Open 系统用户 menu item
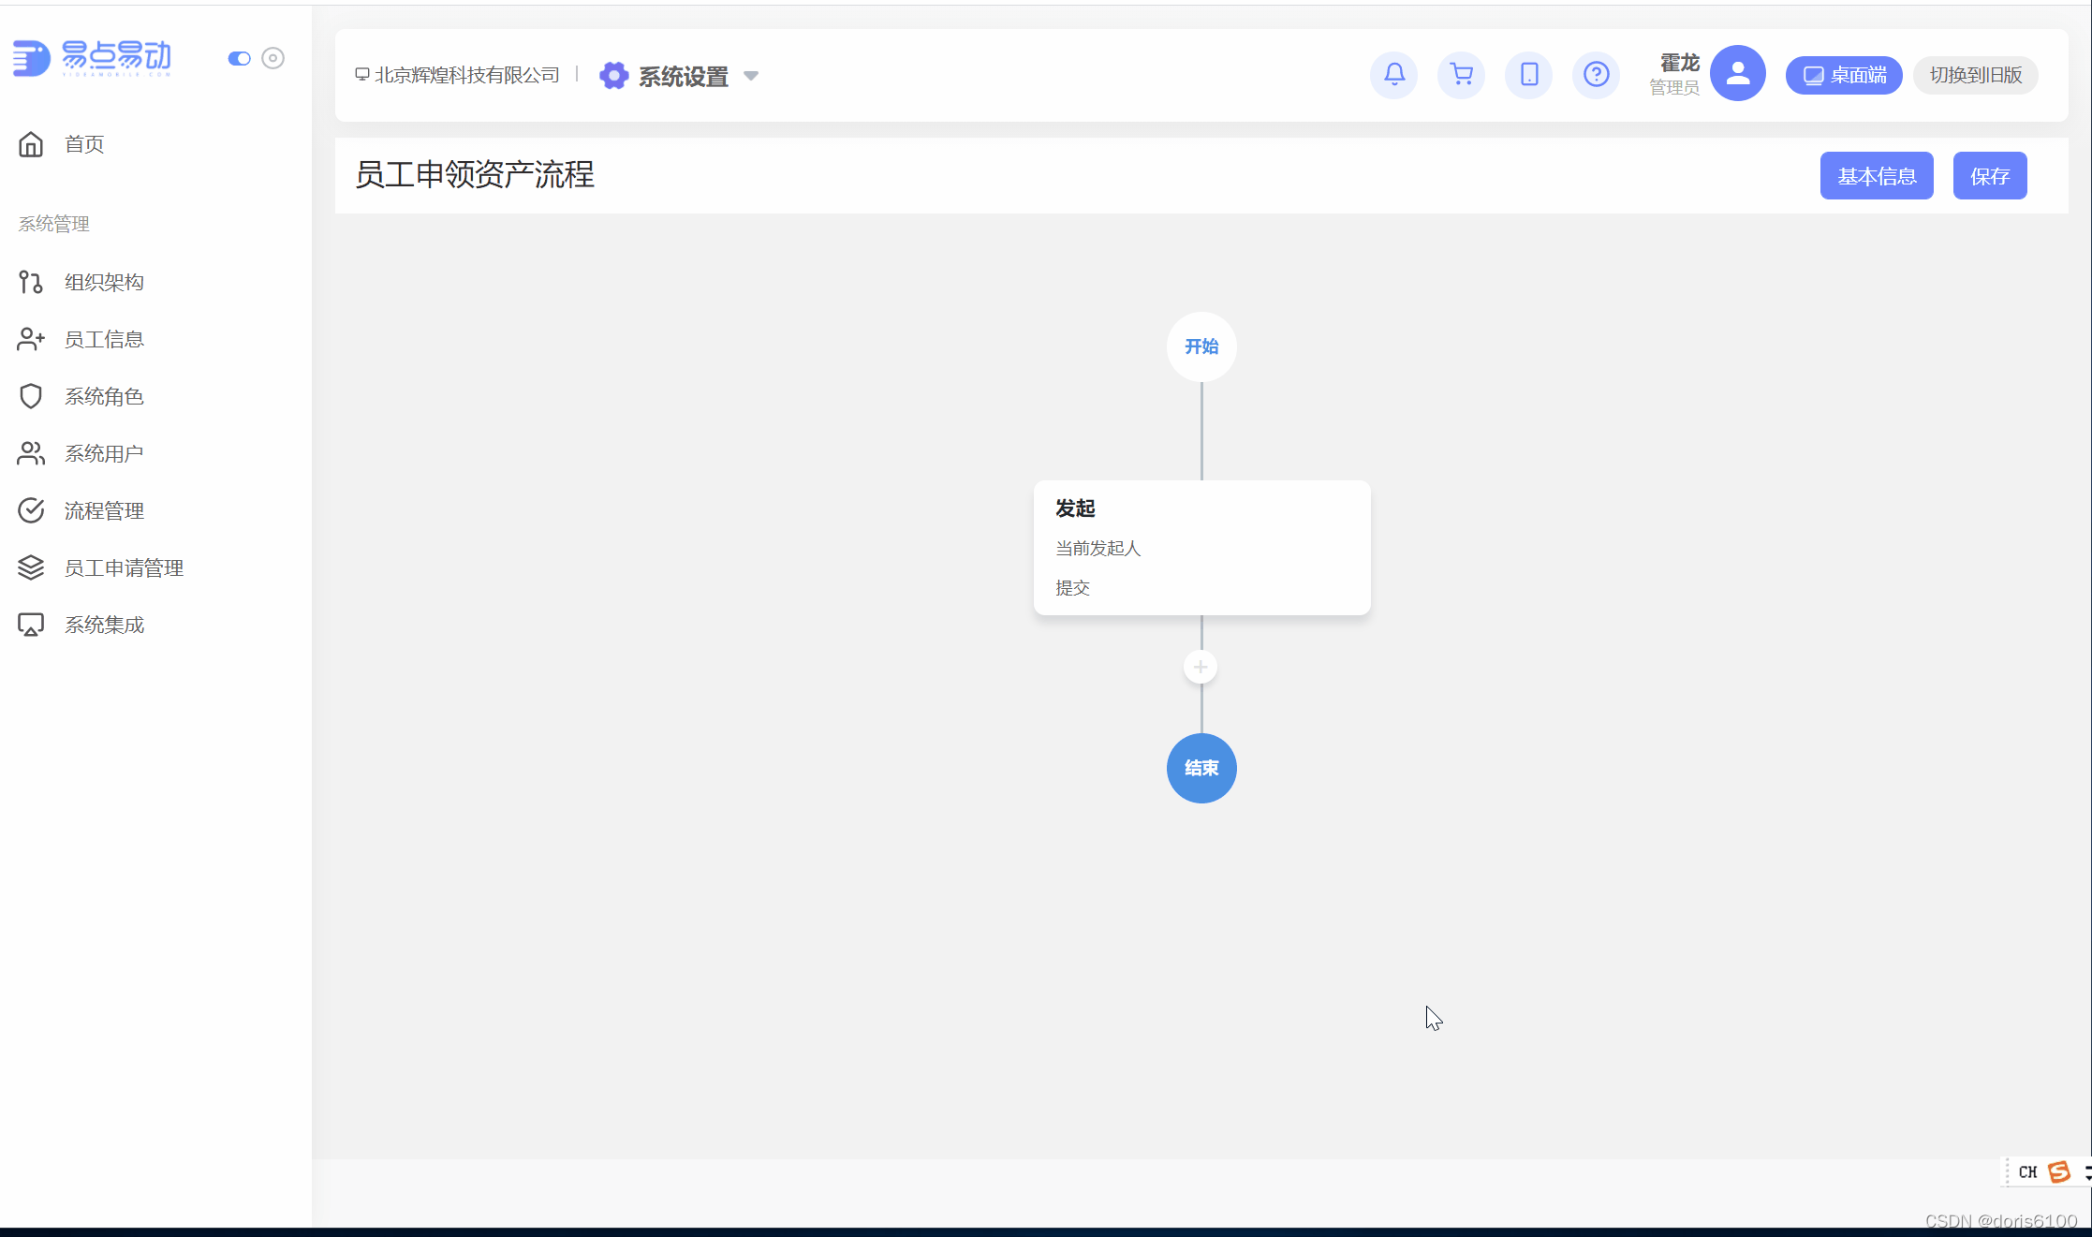 click(x=104, y=453)
